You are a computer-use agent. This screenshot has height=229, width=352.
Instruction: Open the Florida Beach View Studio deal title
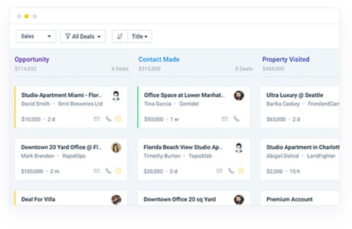183,147
